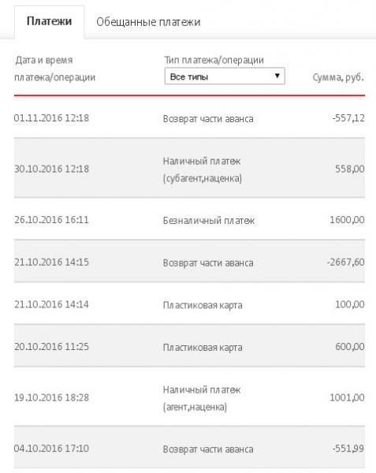Select the 01.11.2016 12:18 payment row
376x473 pixels.
[189, 118]
